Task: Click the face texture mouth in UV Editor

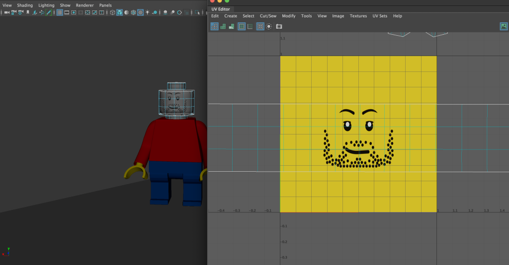Action: (357, 151)
